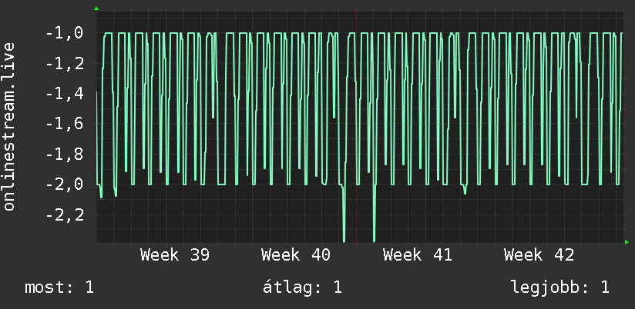Screen dimensions: 635x309
Task: Click the 'most: 1' current value text
Action: [59, 287]
